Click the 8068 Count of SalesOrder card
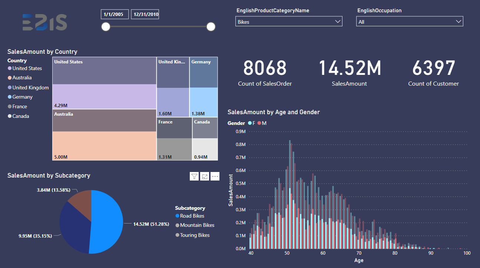Viewport: 480px width, 268px height. point(265,73)
